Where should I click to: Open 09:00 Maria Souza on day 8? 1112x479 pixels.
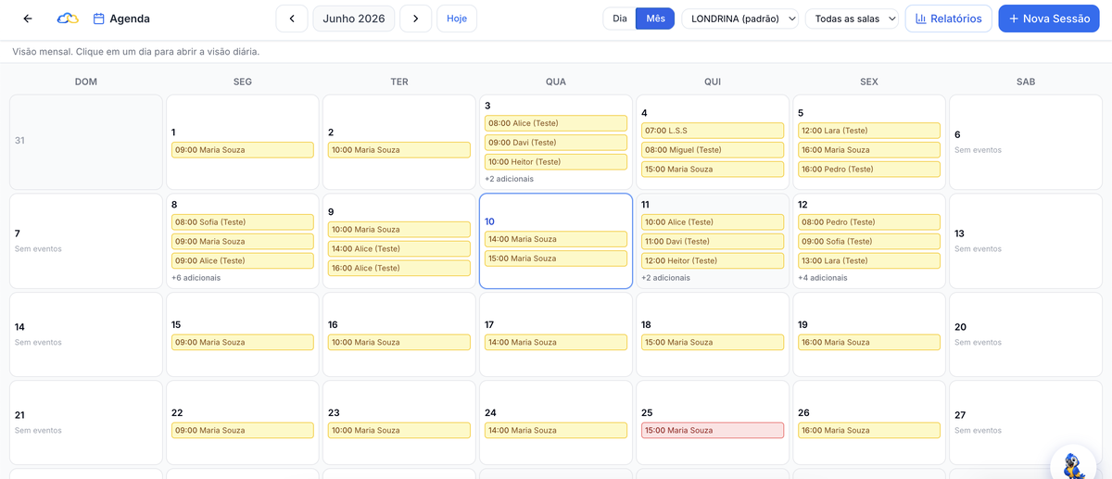pos(243,242)
